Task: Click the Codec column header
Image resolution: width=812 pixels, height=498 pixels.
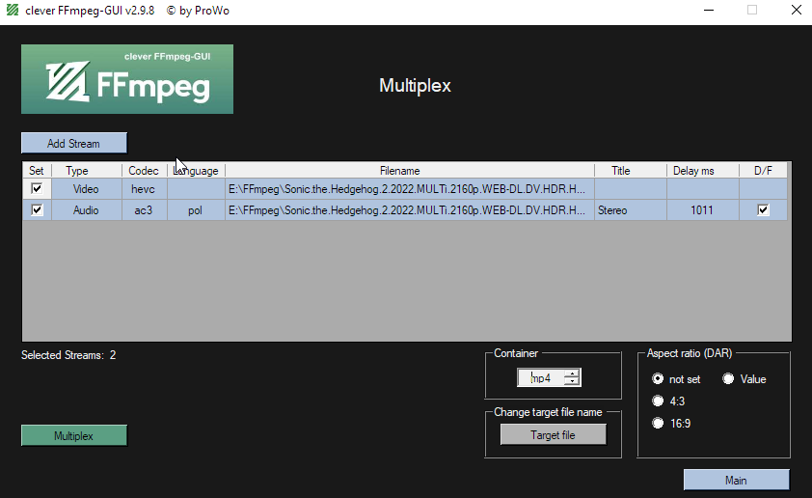Action: (144, 171)
